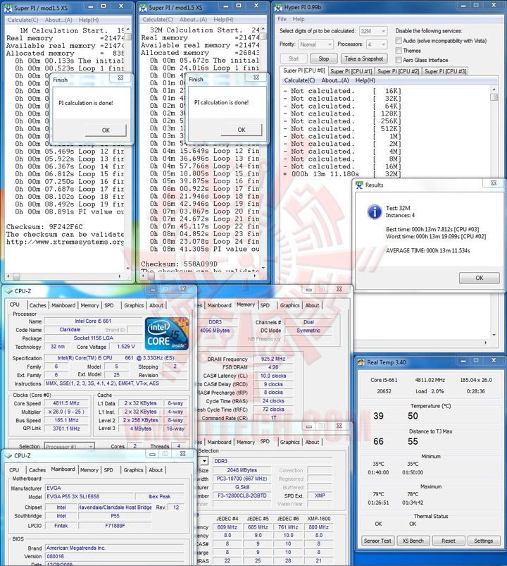
Task: Switch to Super PI [CPU #3] tab
Action: [x=445, y=71]
